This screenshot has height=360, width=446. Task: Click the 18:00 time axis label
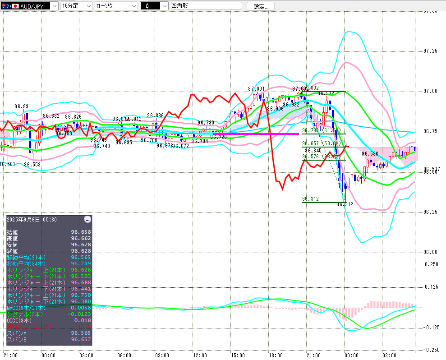coord(276,355)
